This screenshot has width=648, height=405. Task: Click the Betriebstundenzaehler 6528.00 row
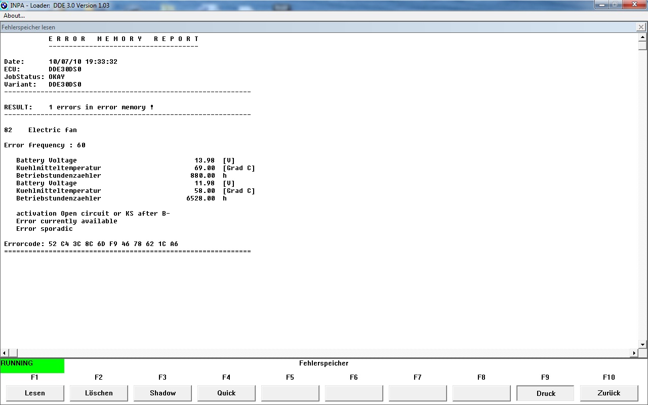[x=121, y=198]
